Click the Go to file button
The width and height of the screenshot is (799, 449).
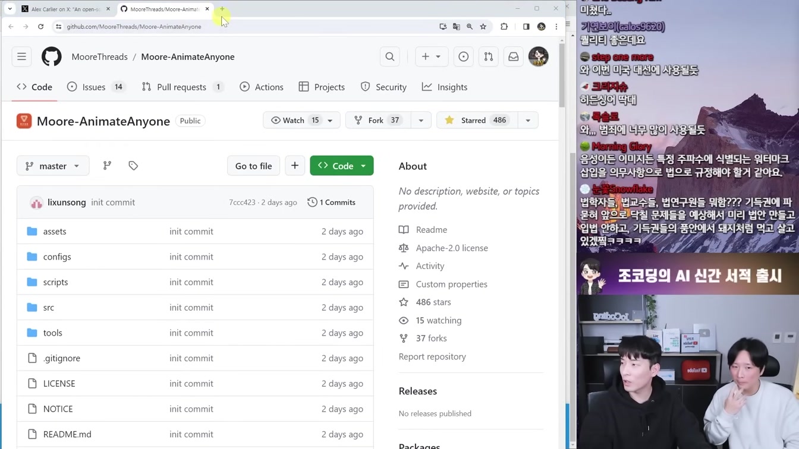click(x=254, y=166)
